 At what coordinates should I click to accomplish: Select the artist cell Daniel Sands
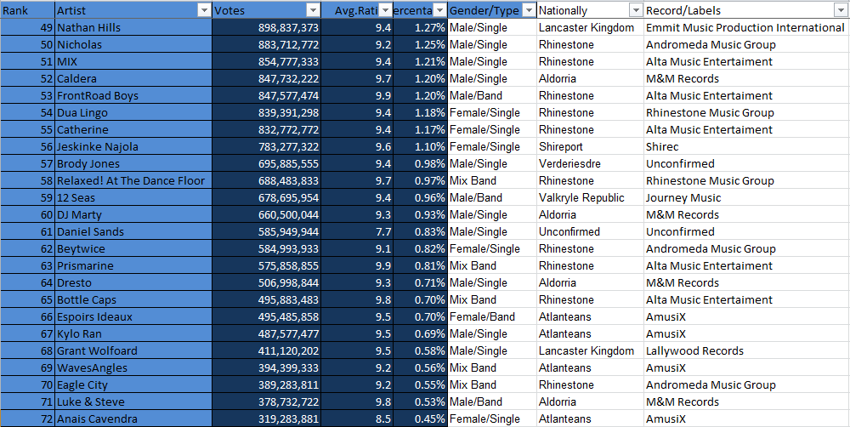click(133, 231)
